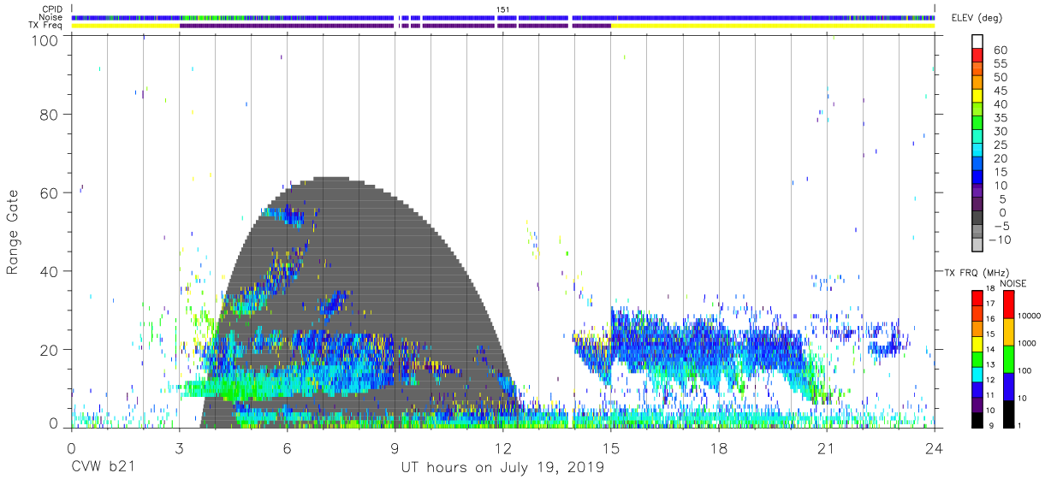The image size is (1051, 485).
Task: Click the x-axis tick label '6'
Action: (x=287, y=447)
